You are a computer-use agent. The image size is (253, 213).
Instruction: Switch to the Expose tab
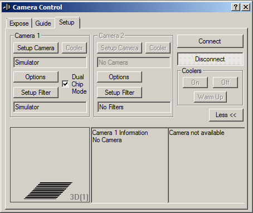coord(19,23)
